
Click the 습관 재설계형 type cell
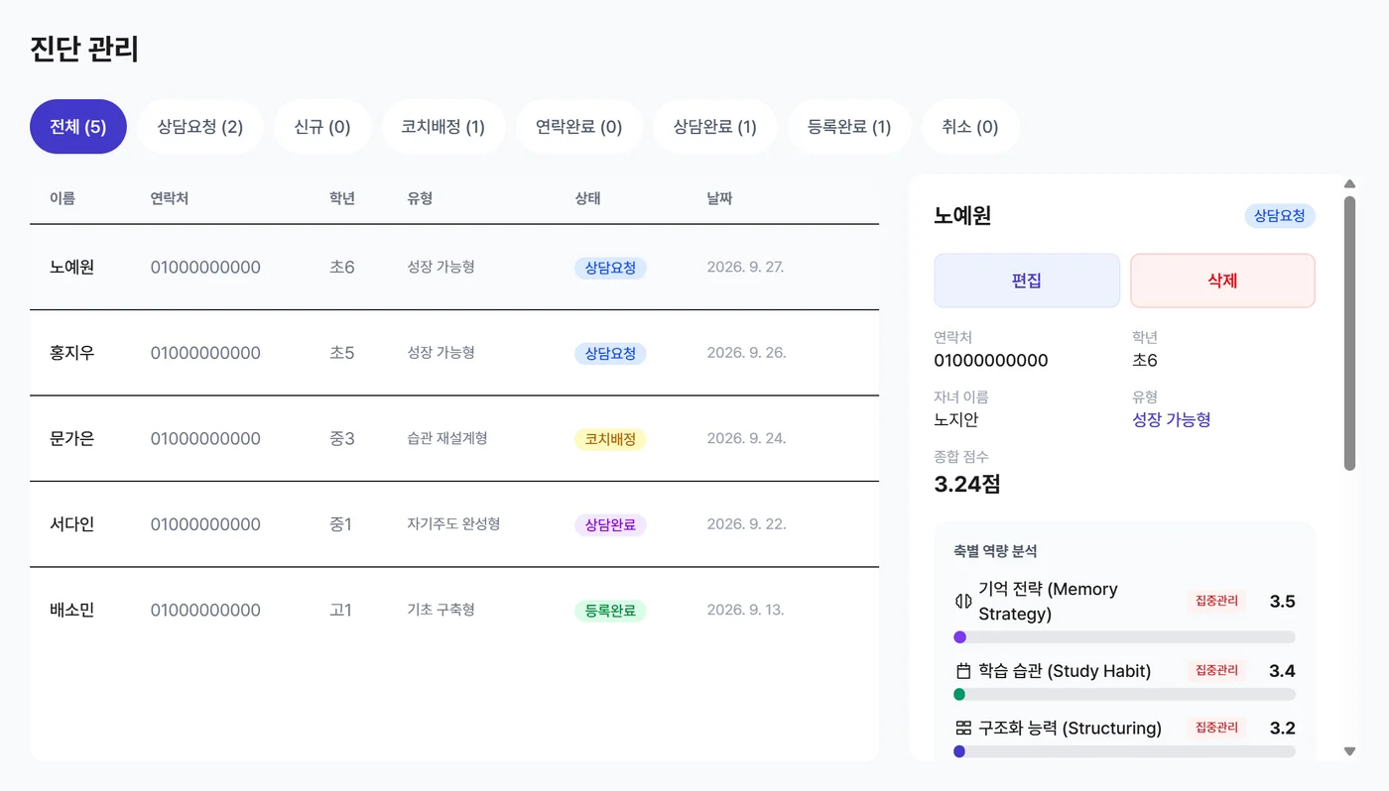[446, 438]
